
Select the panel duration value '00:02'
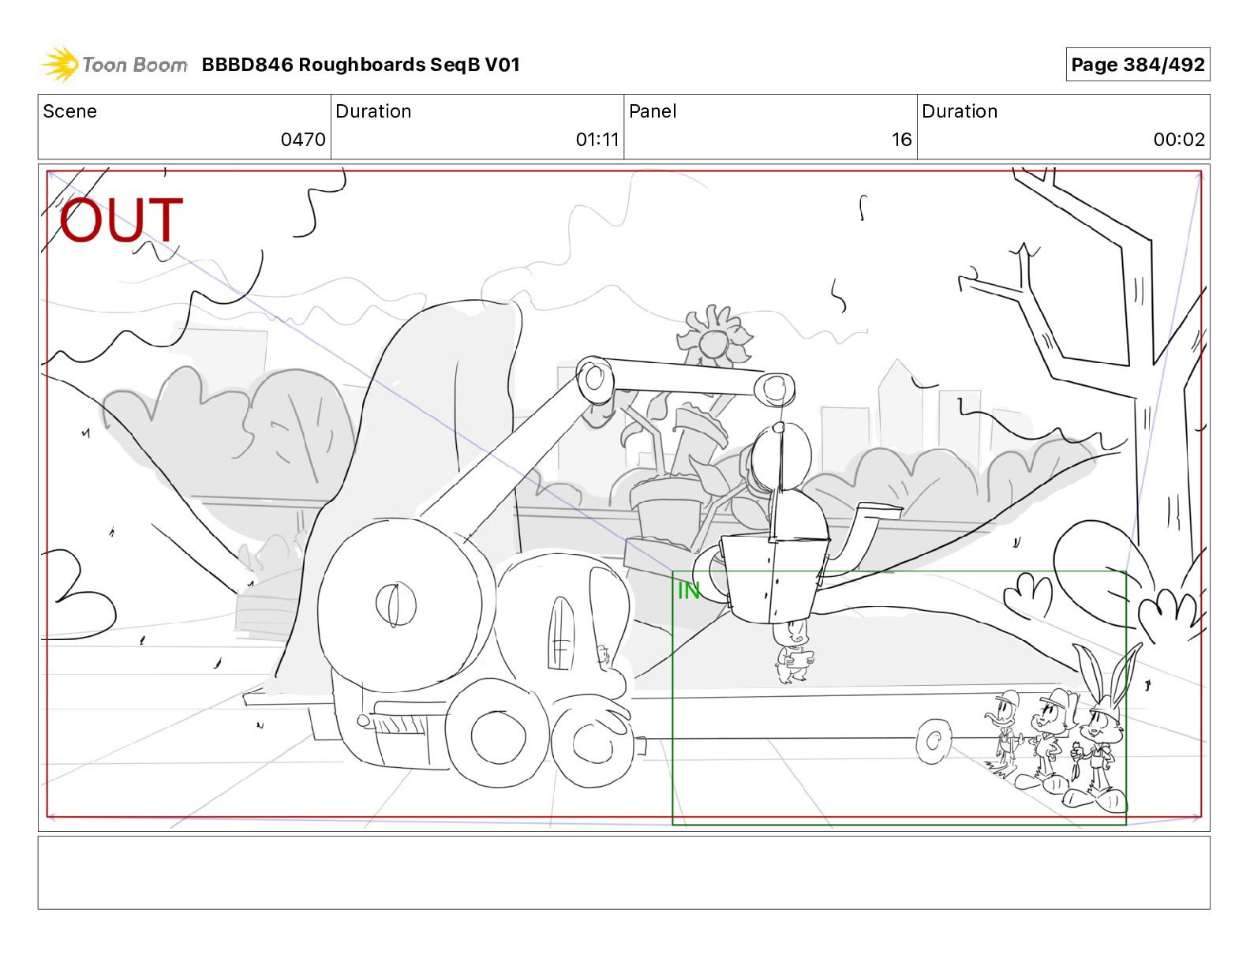(x=1179, y=140)
